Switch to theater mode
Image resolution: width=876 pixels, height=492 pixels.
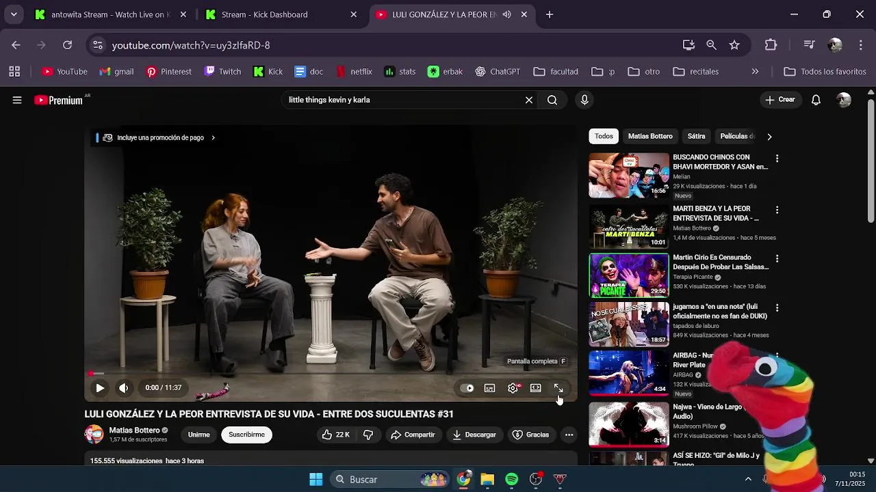pos(536,388)
